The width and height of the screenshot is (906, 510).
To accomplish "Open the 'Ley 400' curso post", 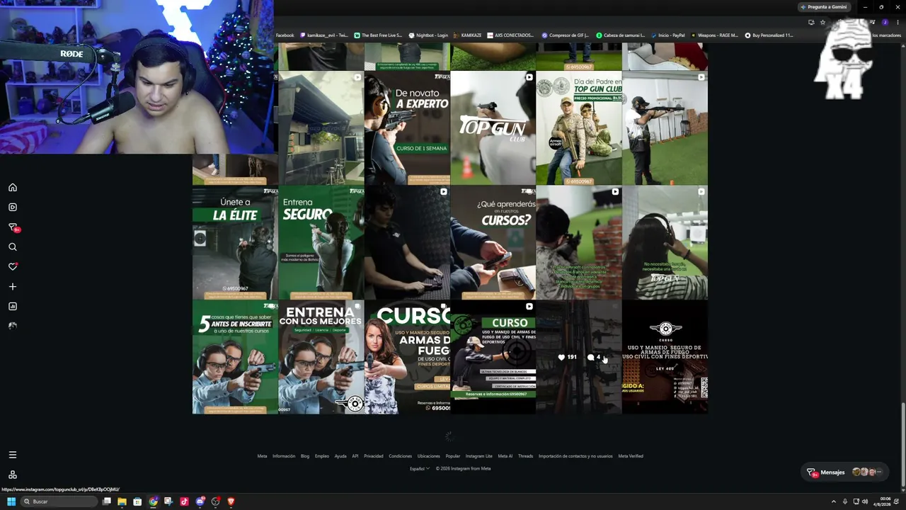I will (x=665, y=357).
